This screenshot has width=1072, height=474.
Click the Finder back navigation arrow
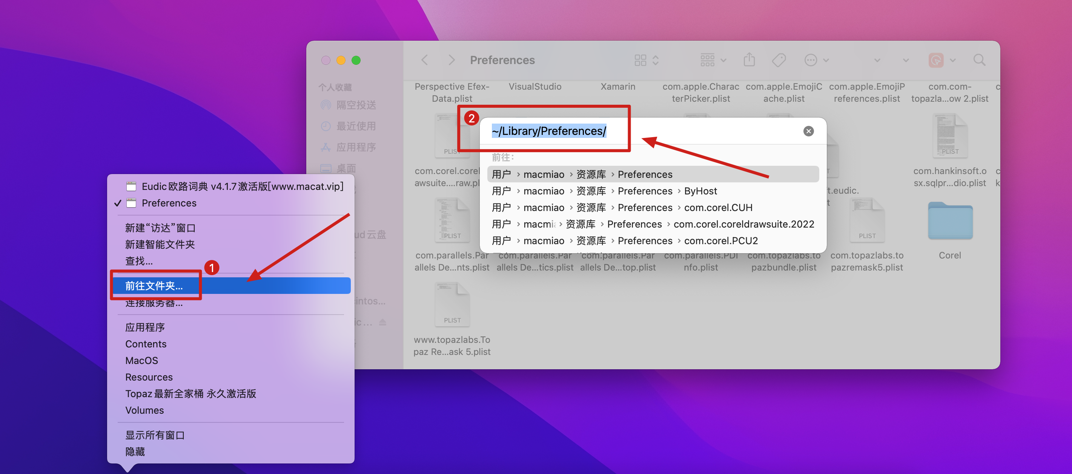pyautogui.click(x=424, y=60)
